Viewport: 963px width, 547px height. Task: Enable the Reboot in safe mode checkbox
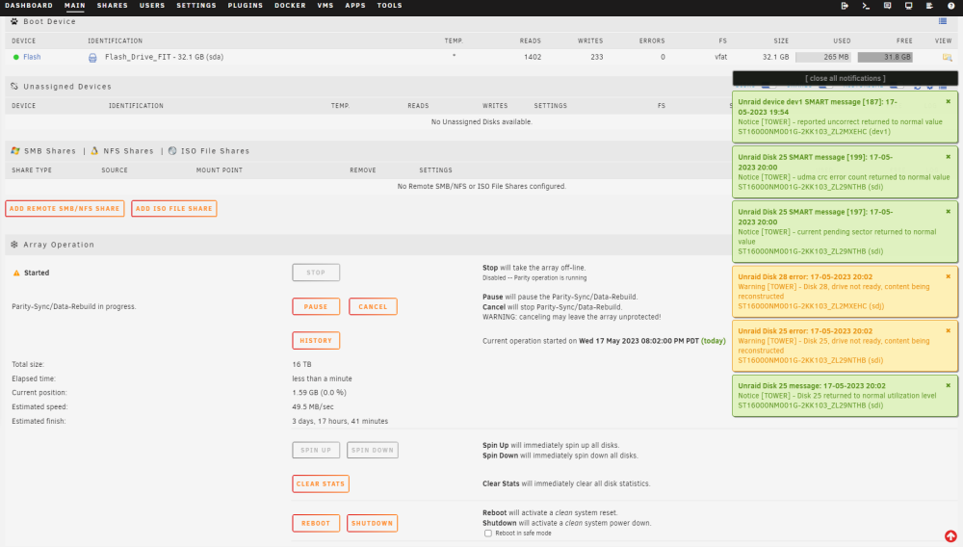[x=488, y=534]
